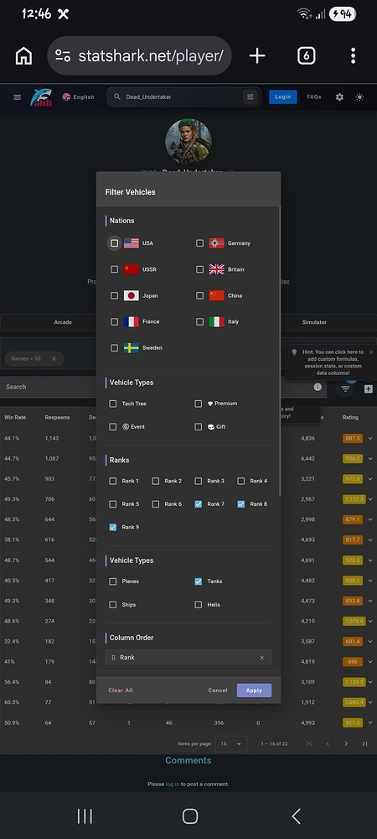Image resolution: width=377 pixels, height=839 pixels.
Task: Check the Sweden nation checkbox
Action: pos(114,348)
